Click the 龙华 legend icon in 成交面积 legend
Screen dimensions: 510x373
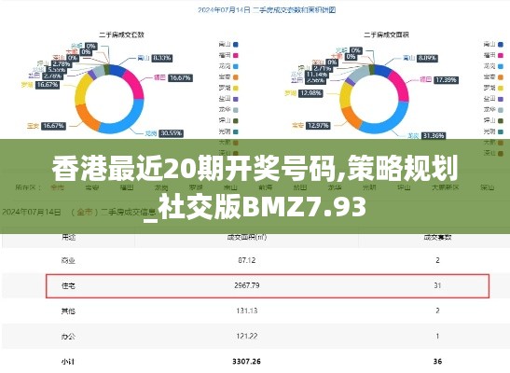(x=501, y=110)
